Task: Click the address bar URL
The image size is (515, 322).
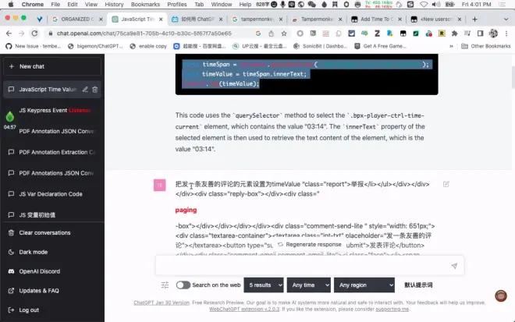Action: (x=144, y=34)
